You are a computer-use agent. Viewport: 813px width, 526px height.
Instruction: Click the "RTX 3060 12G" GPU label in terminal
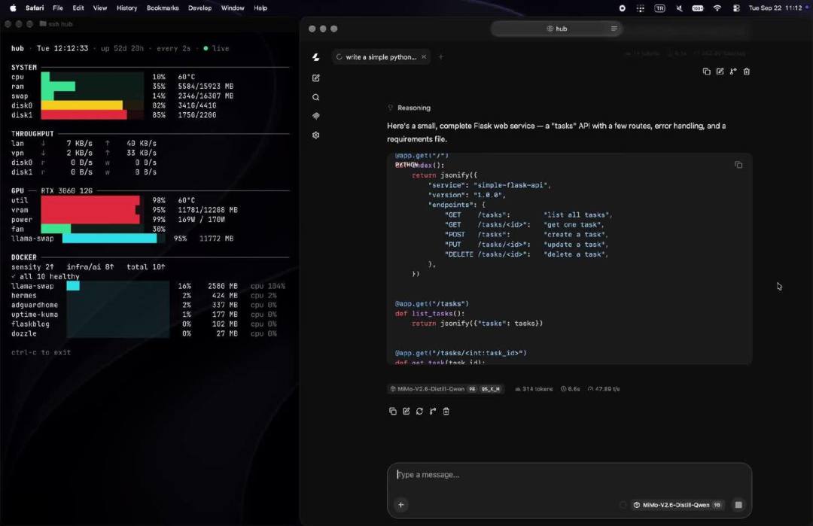(x=67, y=190)
